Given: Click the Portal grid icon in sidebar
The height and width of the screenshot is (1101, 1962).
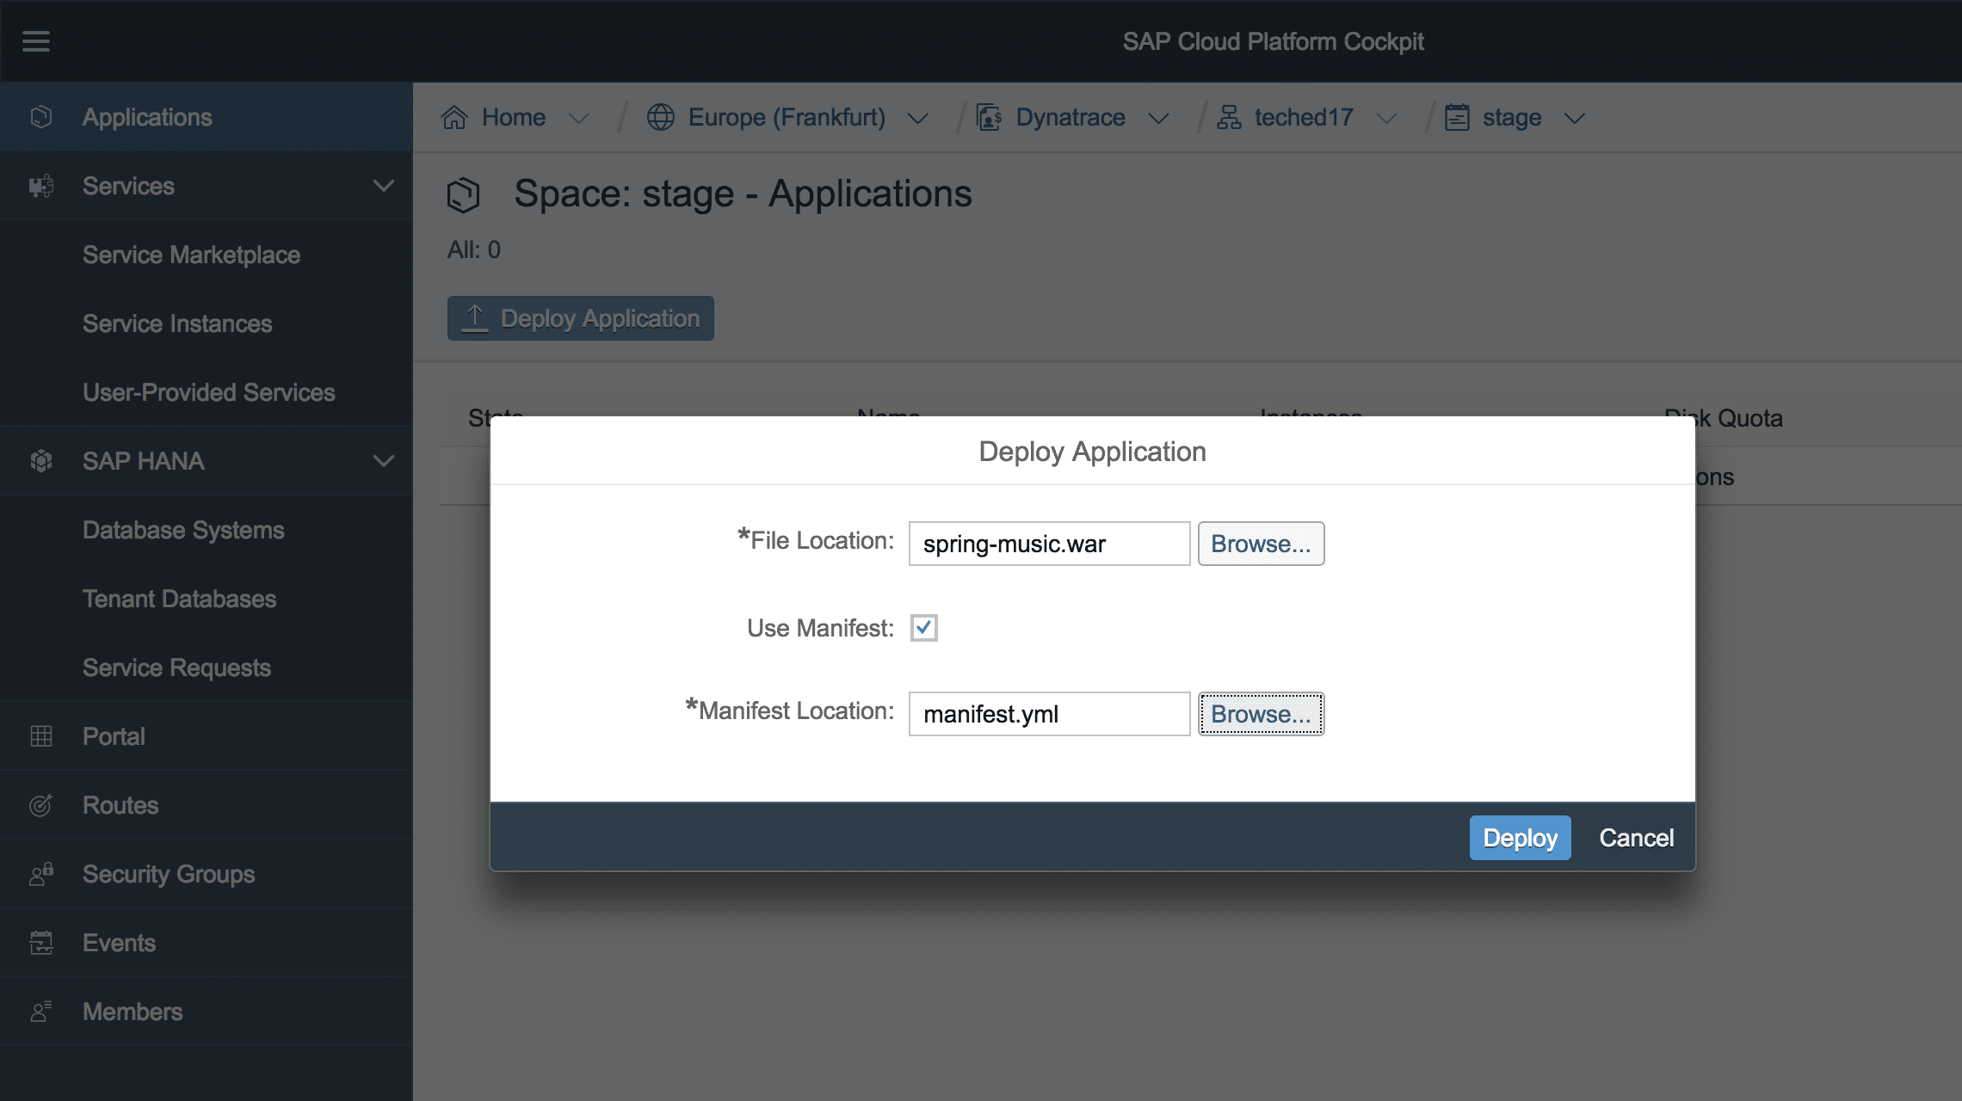Looking at the screenshot, I should [x=40, y=736].
